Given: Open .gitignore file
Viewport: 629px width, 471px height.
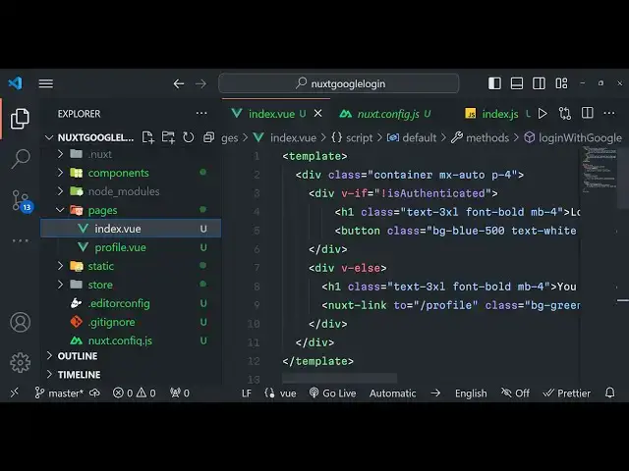Looking at the screenshot, I should pos(131,322).
